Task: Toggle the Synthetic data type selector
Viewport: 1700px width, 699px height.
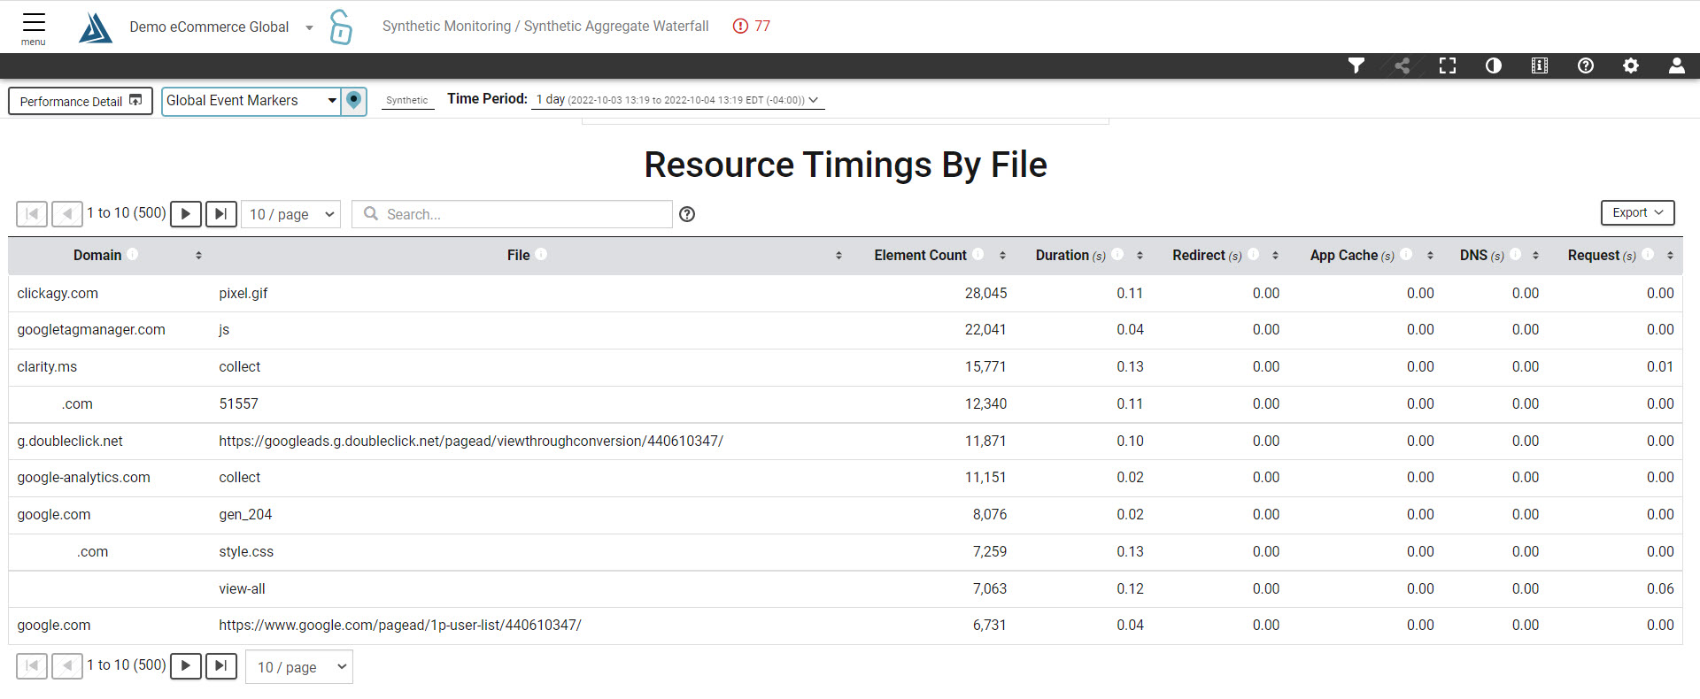Action: 407,100
